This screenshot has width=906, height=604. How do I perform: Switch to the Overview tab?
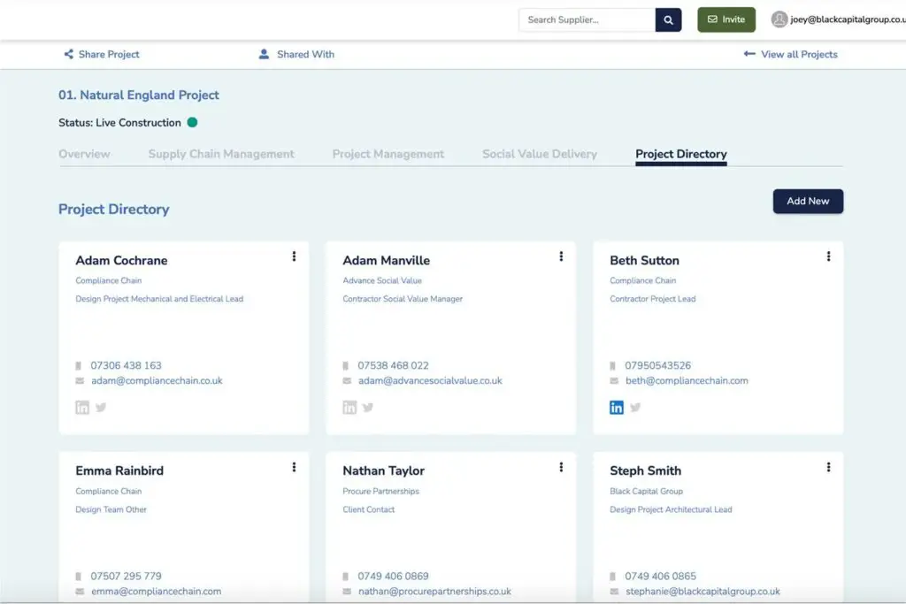[84, 154]
